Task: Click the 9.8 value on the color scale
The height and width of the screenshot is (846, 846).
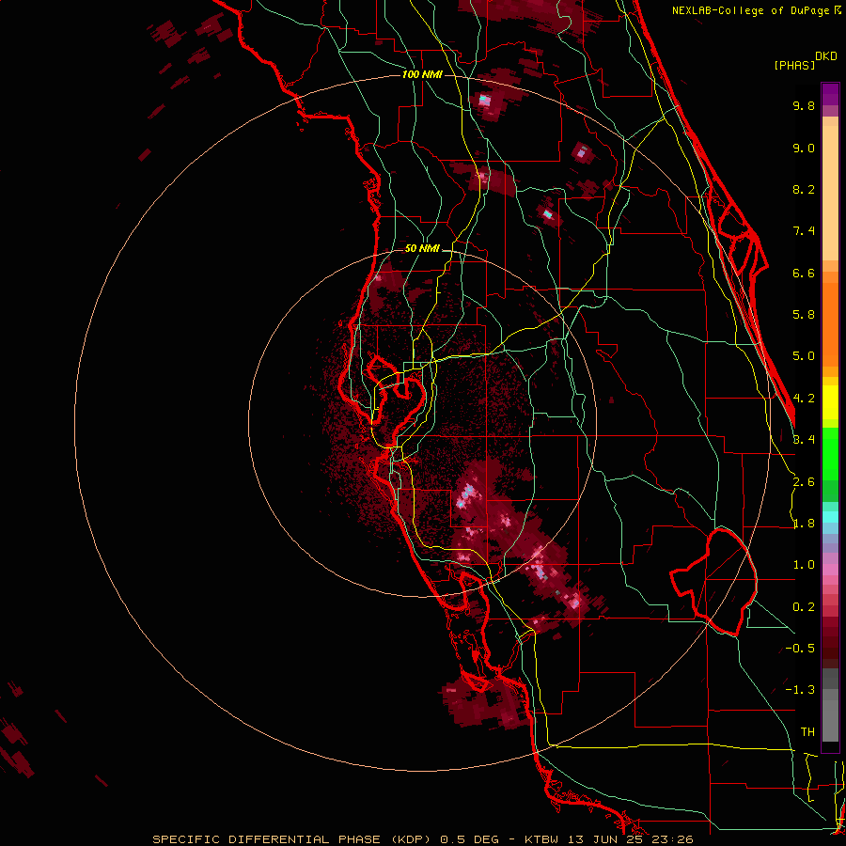Action: point(804,105)
